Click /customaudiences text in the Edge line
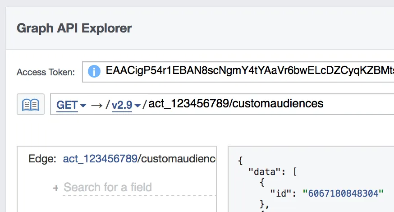The width and height of the screenshot is (394, 212). [177, 159]
